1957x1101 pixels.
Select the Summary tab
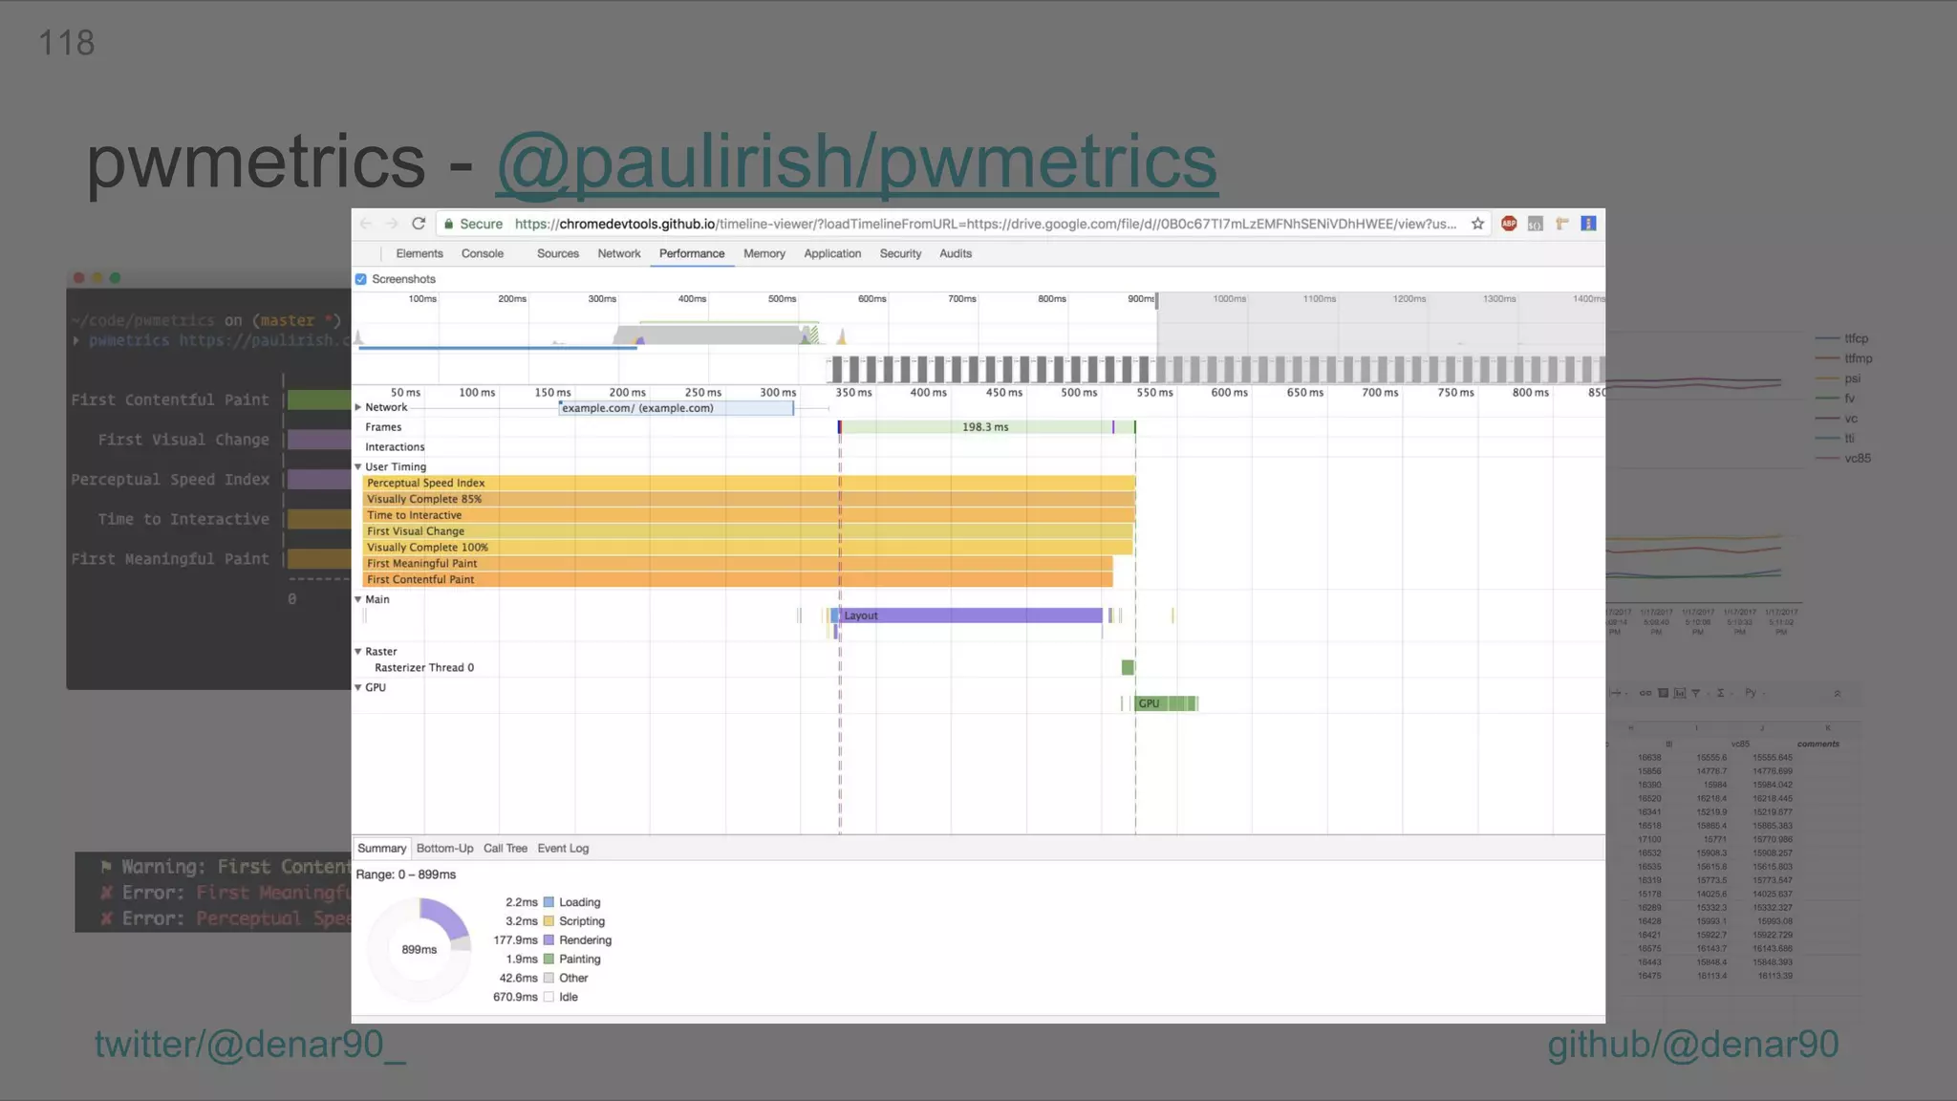pyautogui.click(x=381, y=849)
